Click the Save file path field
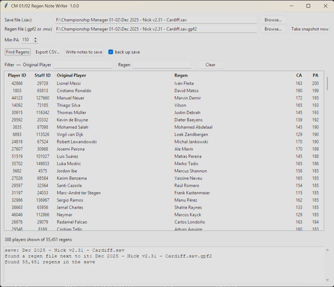This screenshot has width=334, height=287. 156,20
